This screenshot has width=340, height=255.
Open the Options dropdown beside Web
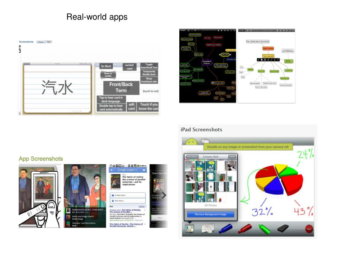coord(142,207)
